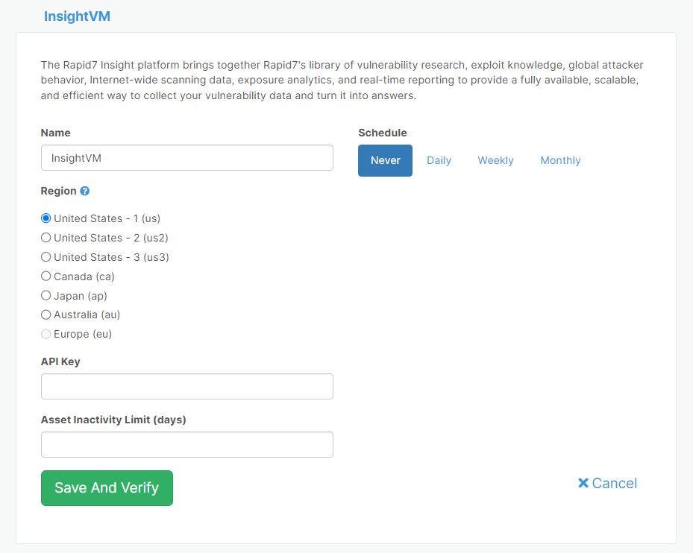The image size is (693, 553).
Task: Click the Asset Inactivity Limit field
Action: tap(186, 444)
